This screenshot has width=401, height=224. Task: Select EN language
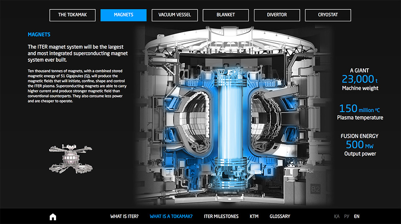356,216
